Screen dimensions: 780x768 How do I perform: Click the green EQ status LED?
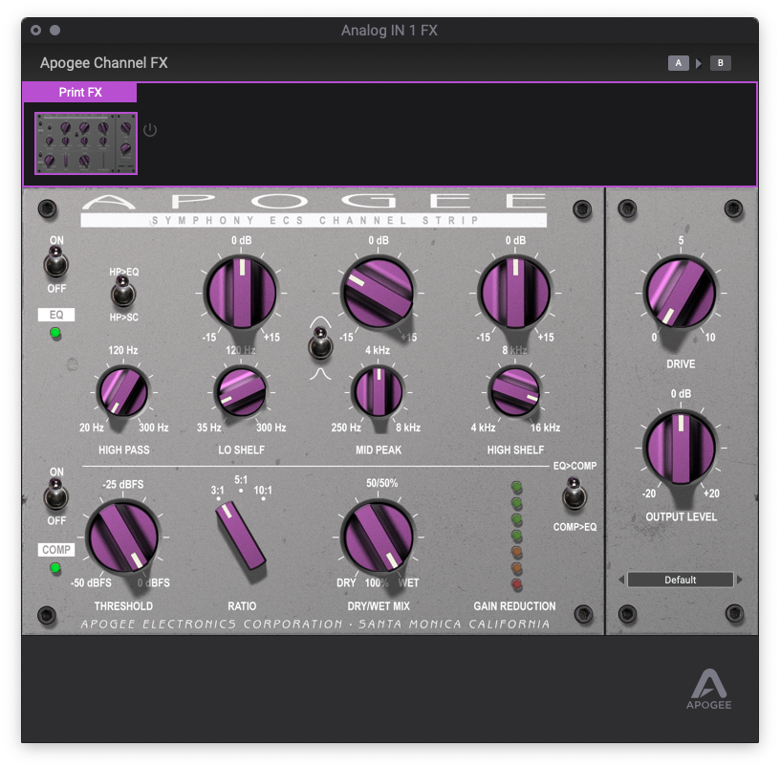(55, 333)
